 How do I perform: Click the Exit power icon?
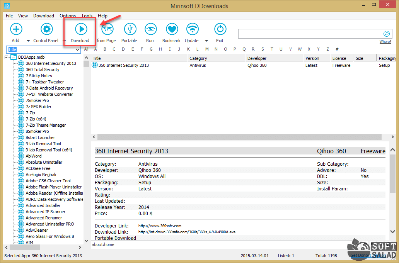220,29
